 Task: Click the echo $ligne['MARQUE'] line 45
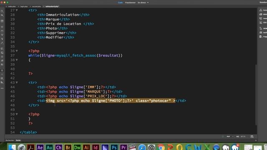coord(80,92)
